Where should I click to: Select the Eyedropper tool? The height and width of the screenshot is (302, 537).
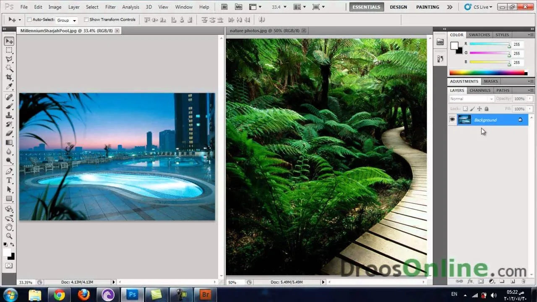[9, 87]
